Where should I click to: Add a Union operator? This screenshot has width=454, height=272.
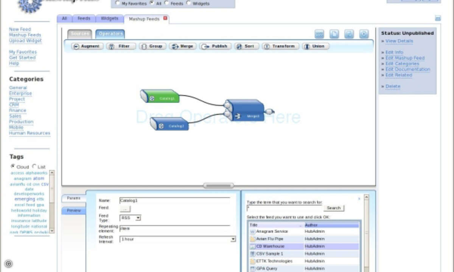(x=316, y=46)
